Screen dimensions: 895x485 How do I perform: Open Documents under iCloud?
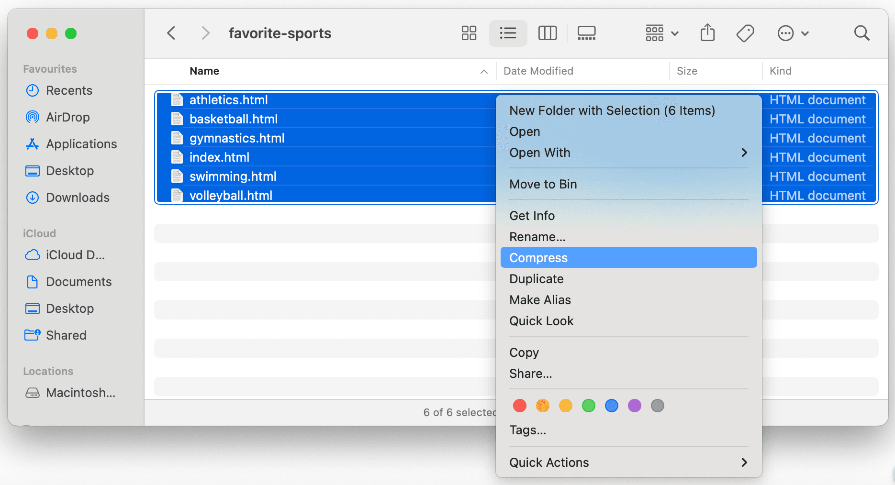[x=68, y=282]
